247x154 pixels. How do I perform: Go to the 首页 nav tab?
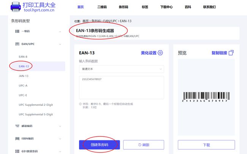(81, 7)
